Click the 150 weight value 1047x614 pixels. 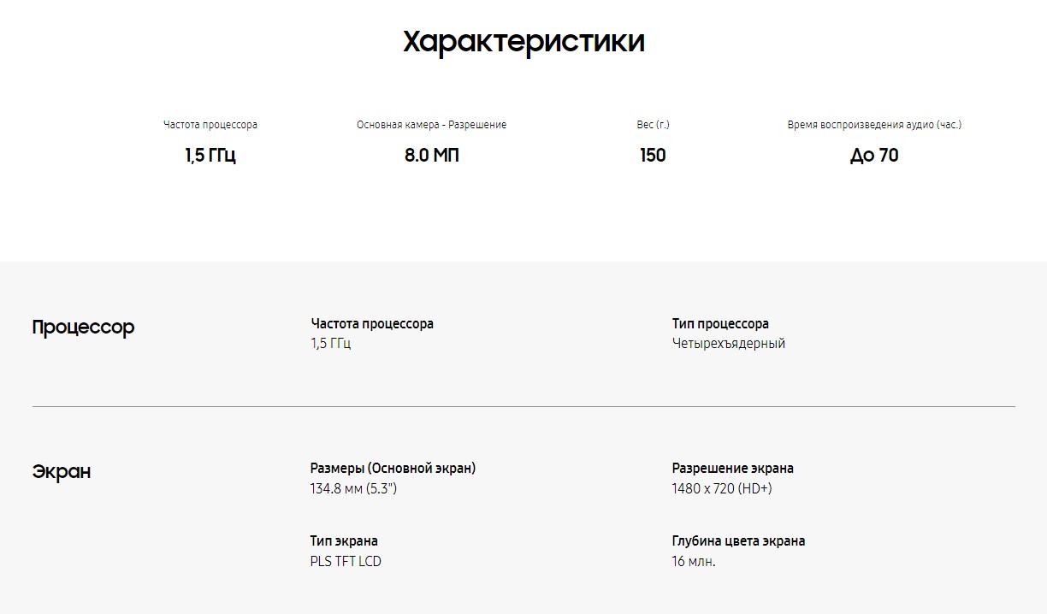click(653, 156)
